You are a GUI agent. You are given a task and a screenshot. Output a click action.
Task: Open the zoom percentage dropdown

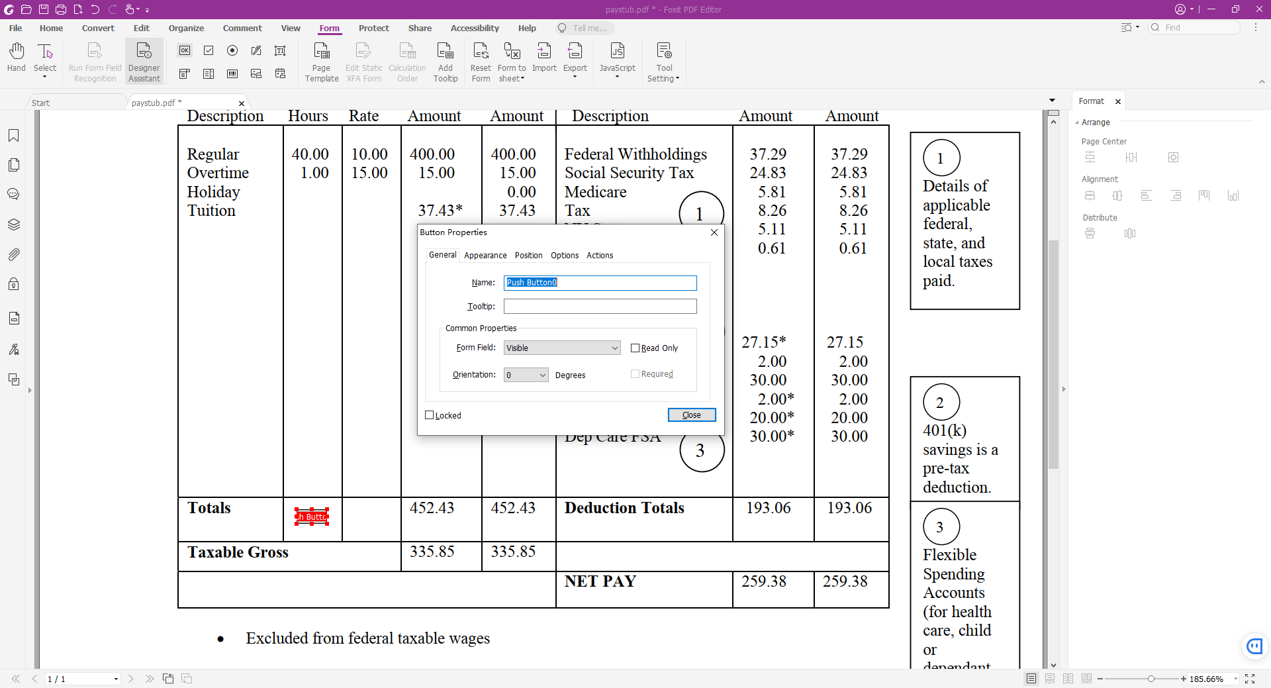(1236, 679)
